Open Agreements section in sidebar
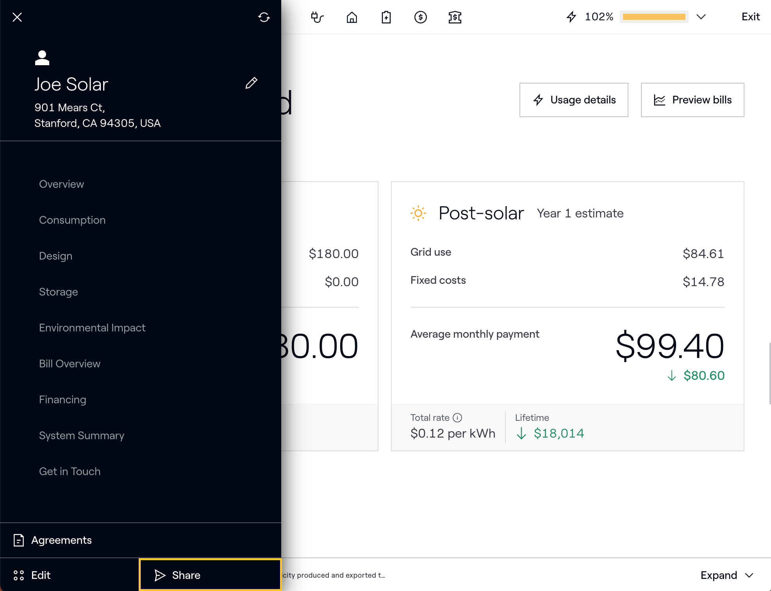771x591 pixels. (x=61, y=540)
